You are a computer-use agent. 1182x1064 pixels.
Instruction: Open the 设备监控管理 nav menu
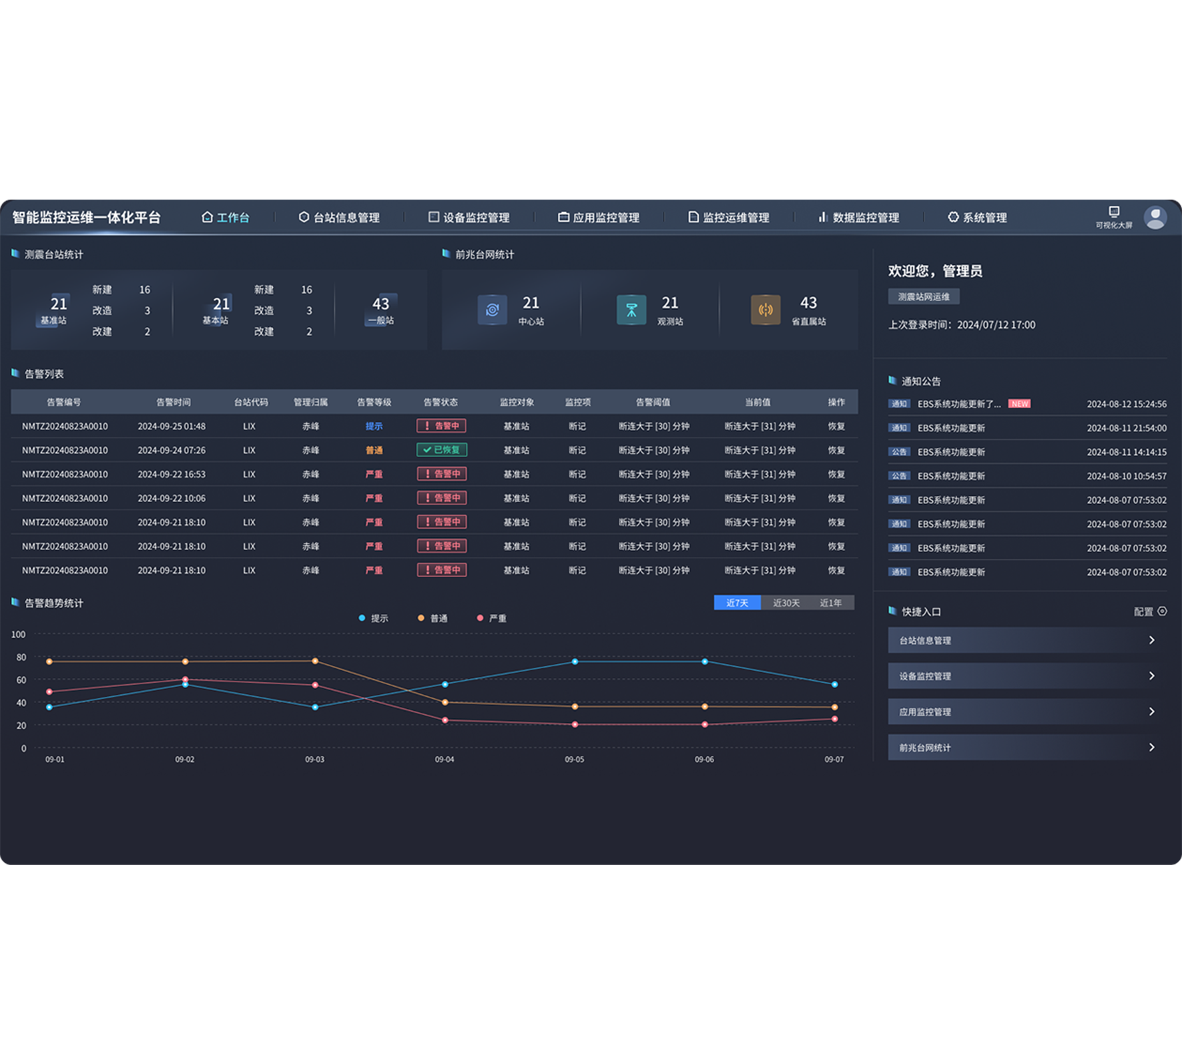coord(469,218)
